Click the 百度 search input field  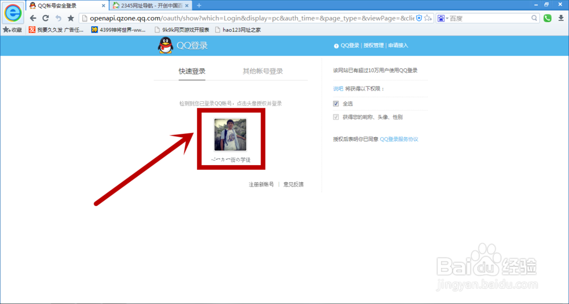pyautogui.click(x=490, y=18)
